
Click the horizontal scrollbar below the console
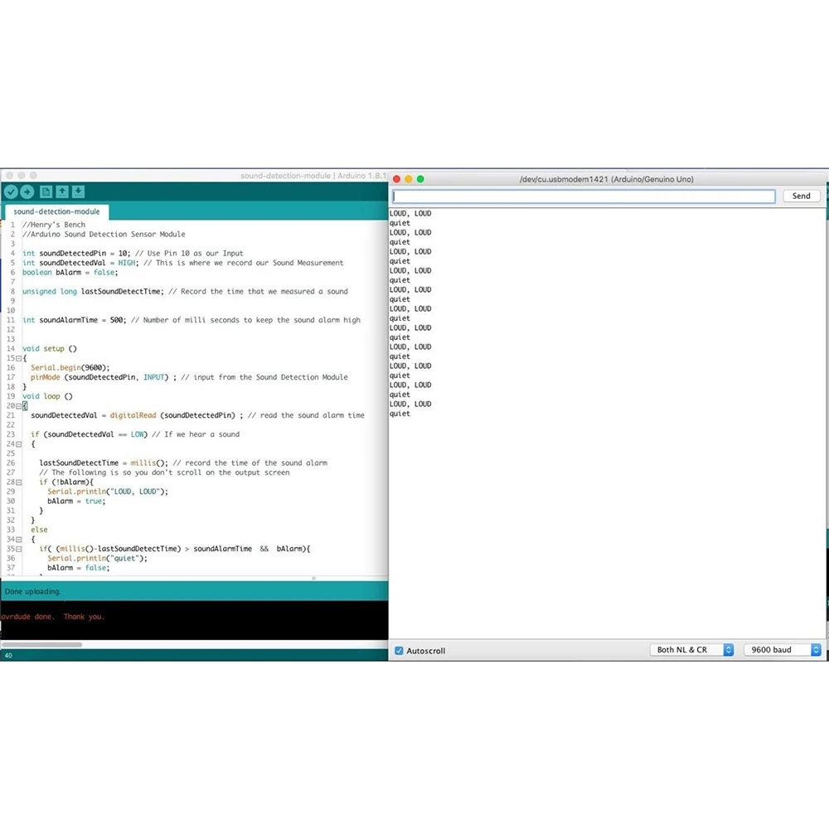pyautogui.click(x=41, y=644)
